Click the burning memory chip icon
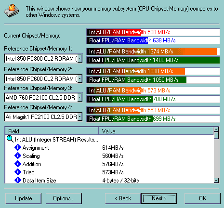Viewport: 224px width, 208px height. (x=12, y=11)
